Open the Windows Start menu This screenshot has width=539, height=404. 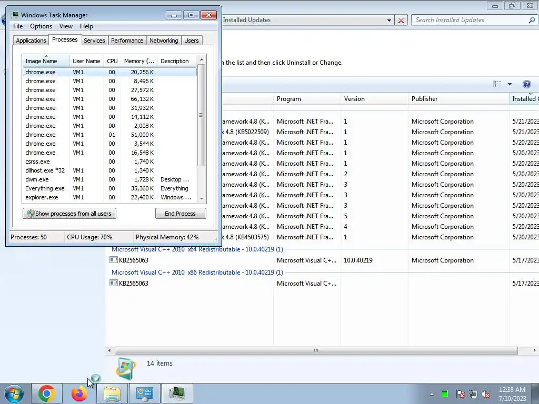pyautogui.click(x=14, y=393)
